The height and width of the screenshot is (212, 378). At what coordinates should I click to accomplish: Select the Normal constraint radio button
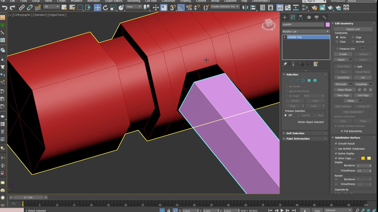click(x=353, y=42)
